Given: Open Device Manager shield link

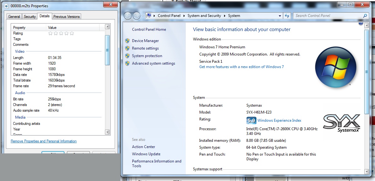Looking at the screenshot, I should coord(145,40).
